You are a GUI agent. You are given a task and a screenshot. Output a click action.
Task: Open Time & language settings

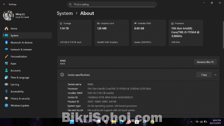click(x=27, y=77)
